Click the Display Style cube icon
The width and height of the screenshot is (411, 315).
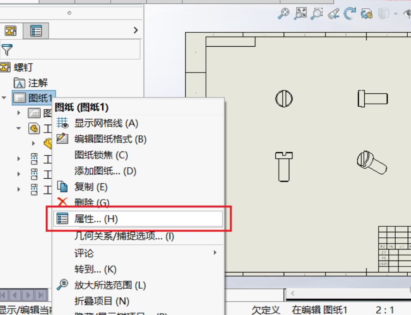coord(383,13)
